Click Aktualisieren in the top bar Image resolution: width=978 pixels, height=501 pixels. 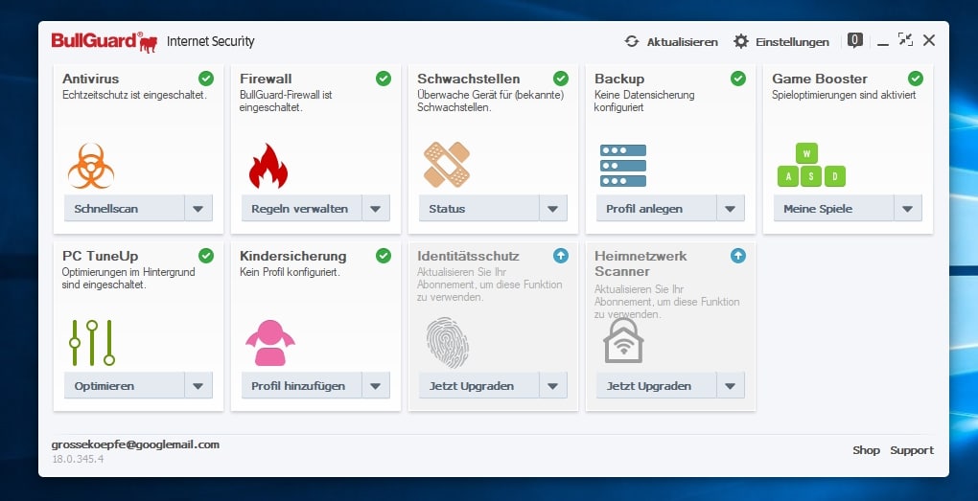(671, 42)
